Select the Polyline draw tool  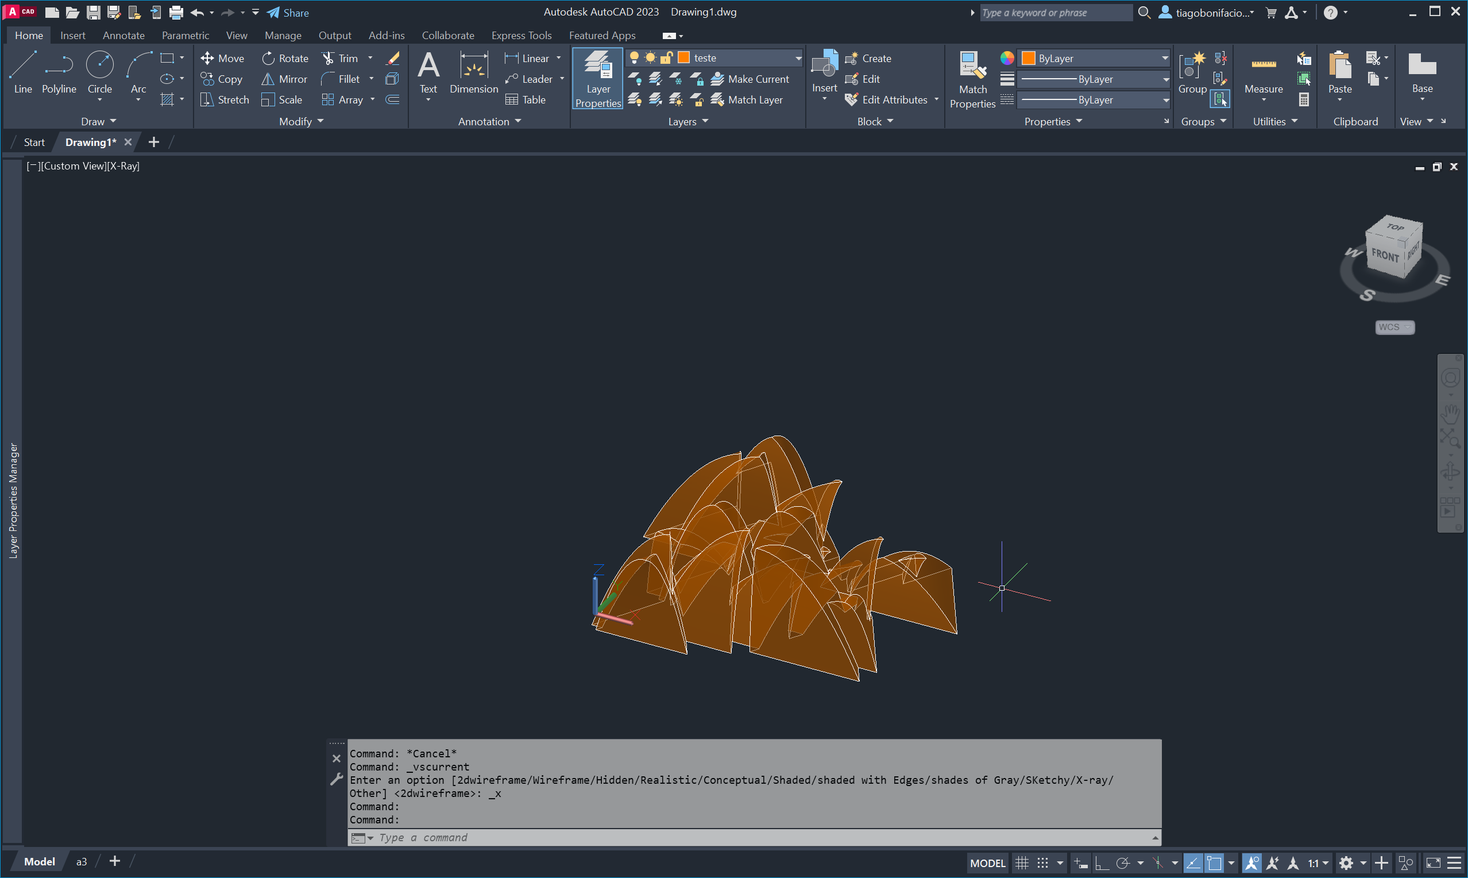[x=59, y=74]
